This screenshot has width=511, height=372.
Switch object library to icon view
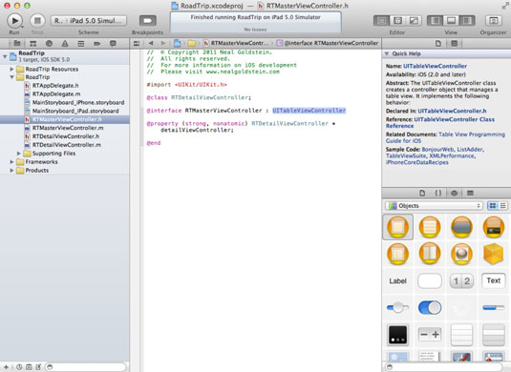[493, 206]
